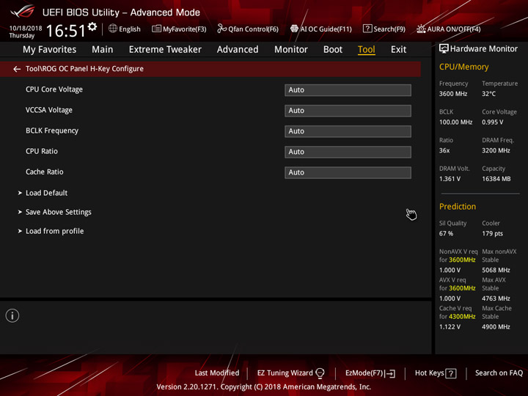528x396 pixels.
Task: Select the Tool tab
Action: (367, 50)
